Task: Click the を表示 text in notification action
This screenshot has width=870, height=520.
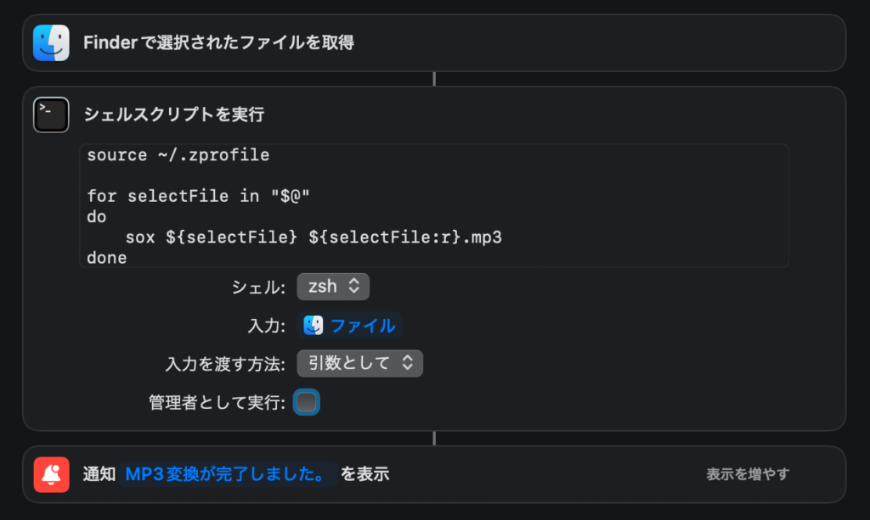Action: (x=364, y=474)
